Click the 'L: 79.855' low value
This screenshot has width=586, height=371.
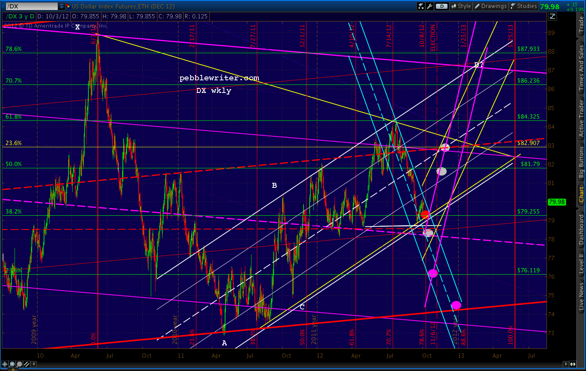[142, 16]
